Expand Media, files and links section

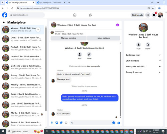[x=143, y=67]
